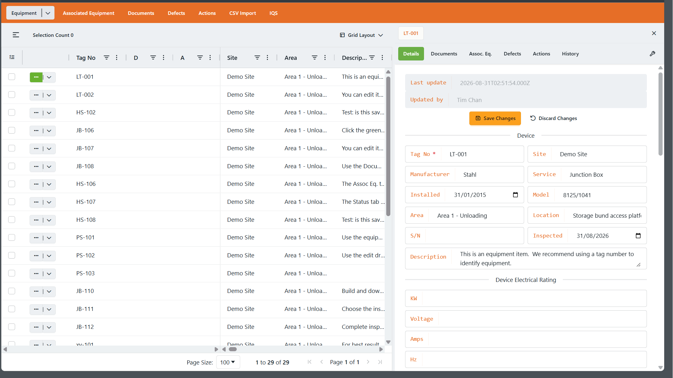Image resolution: width=673 pixels, height=378 pixels.
Task: Open Site column filter icon
Action: coord(257,58)
